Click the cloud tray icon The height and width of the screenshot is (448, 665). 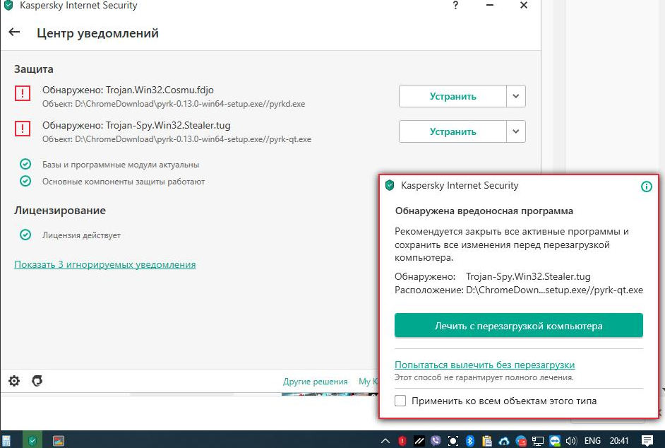coord(504,441)
